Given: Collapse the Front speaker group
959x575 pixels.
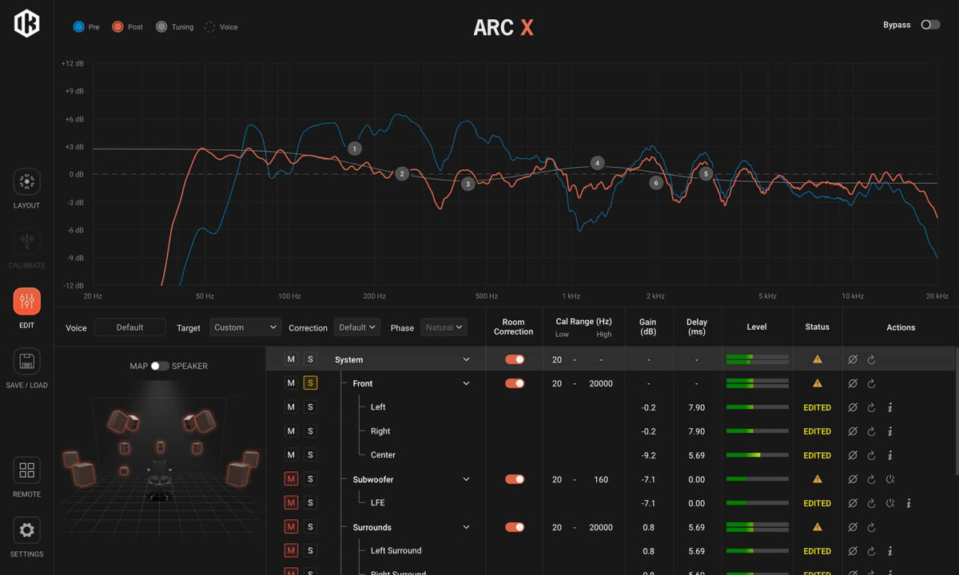Looking at the screenshot, I should 466,383.
